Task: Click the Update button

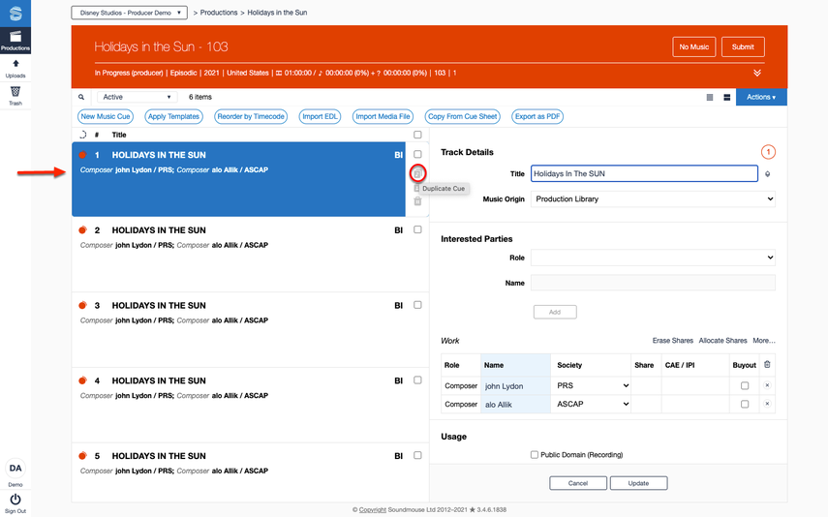Action: (638, 483)
